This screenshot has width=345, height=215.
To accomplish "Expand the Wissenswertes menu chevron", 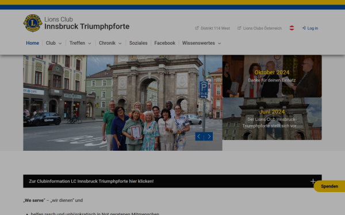I will [x=220, y=44].
